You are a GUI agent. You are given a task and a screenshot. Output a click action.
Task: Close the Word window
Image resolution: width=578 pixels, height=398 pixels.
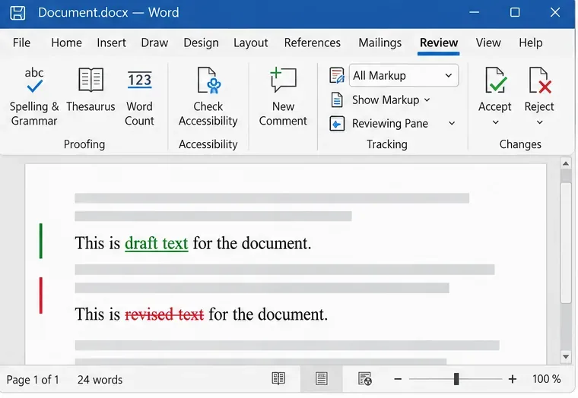coord(555,12)
